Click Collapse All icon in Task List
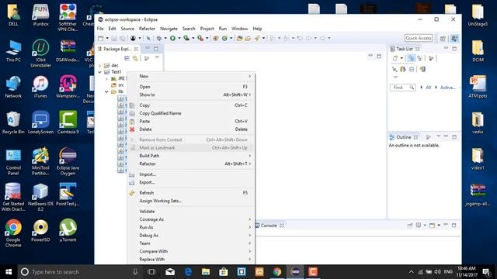497x279 pixels. pos(412,69)
